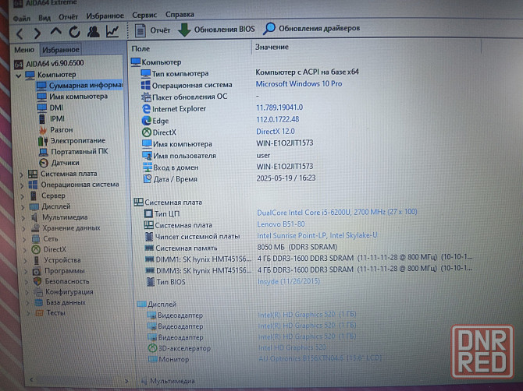Expand the Сеть tree node
523x391 pixels.
[x=25, y=239]
